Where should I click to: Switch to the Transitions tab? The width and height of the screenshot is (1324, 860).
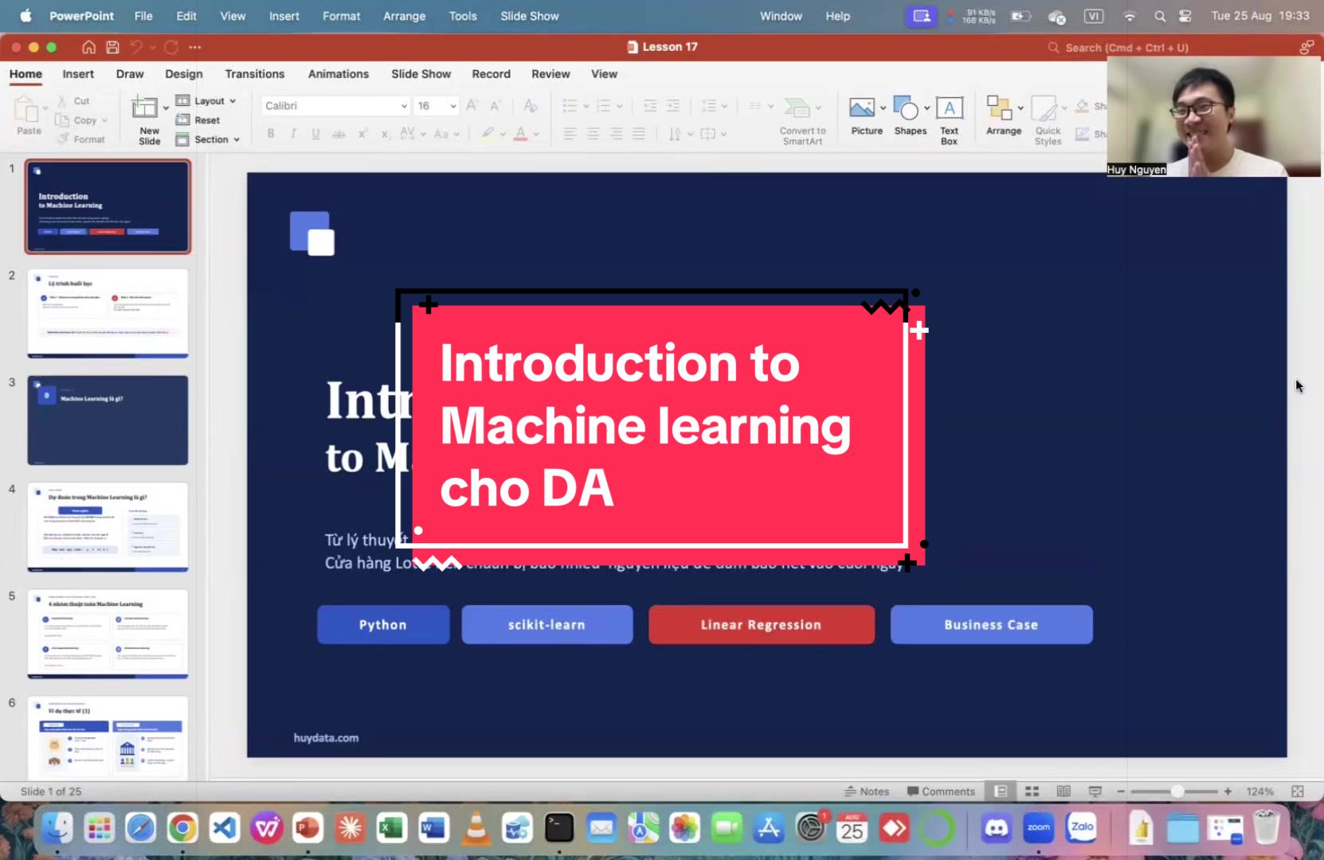pyautogui.click(x=255, y=74)
